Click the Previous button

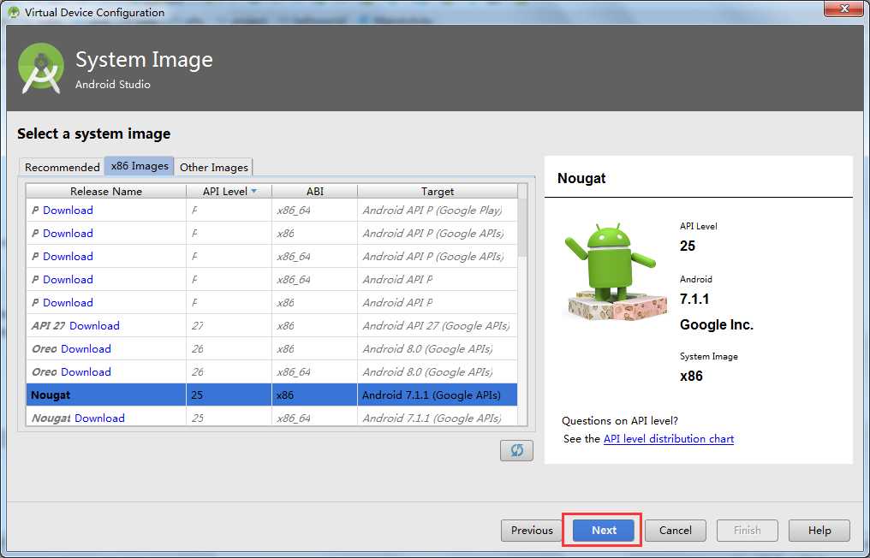tap(532, 531)
